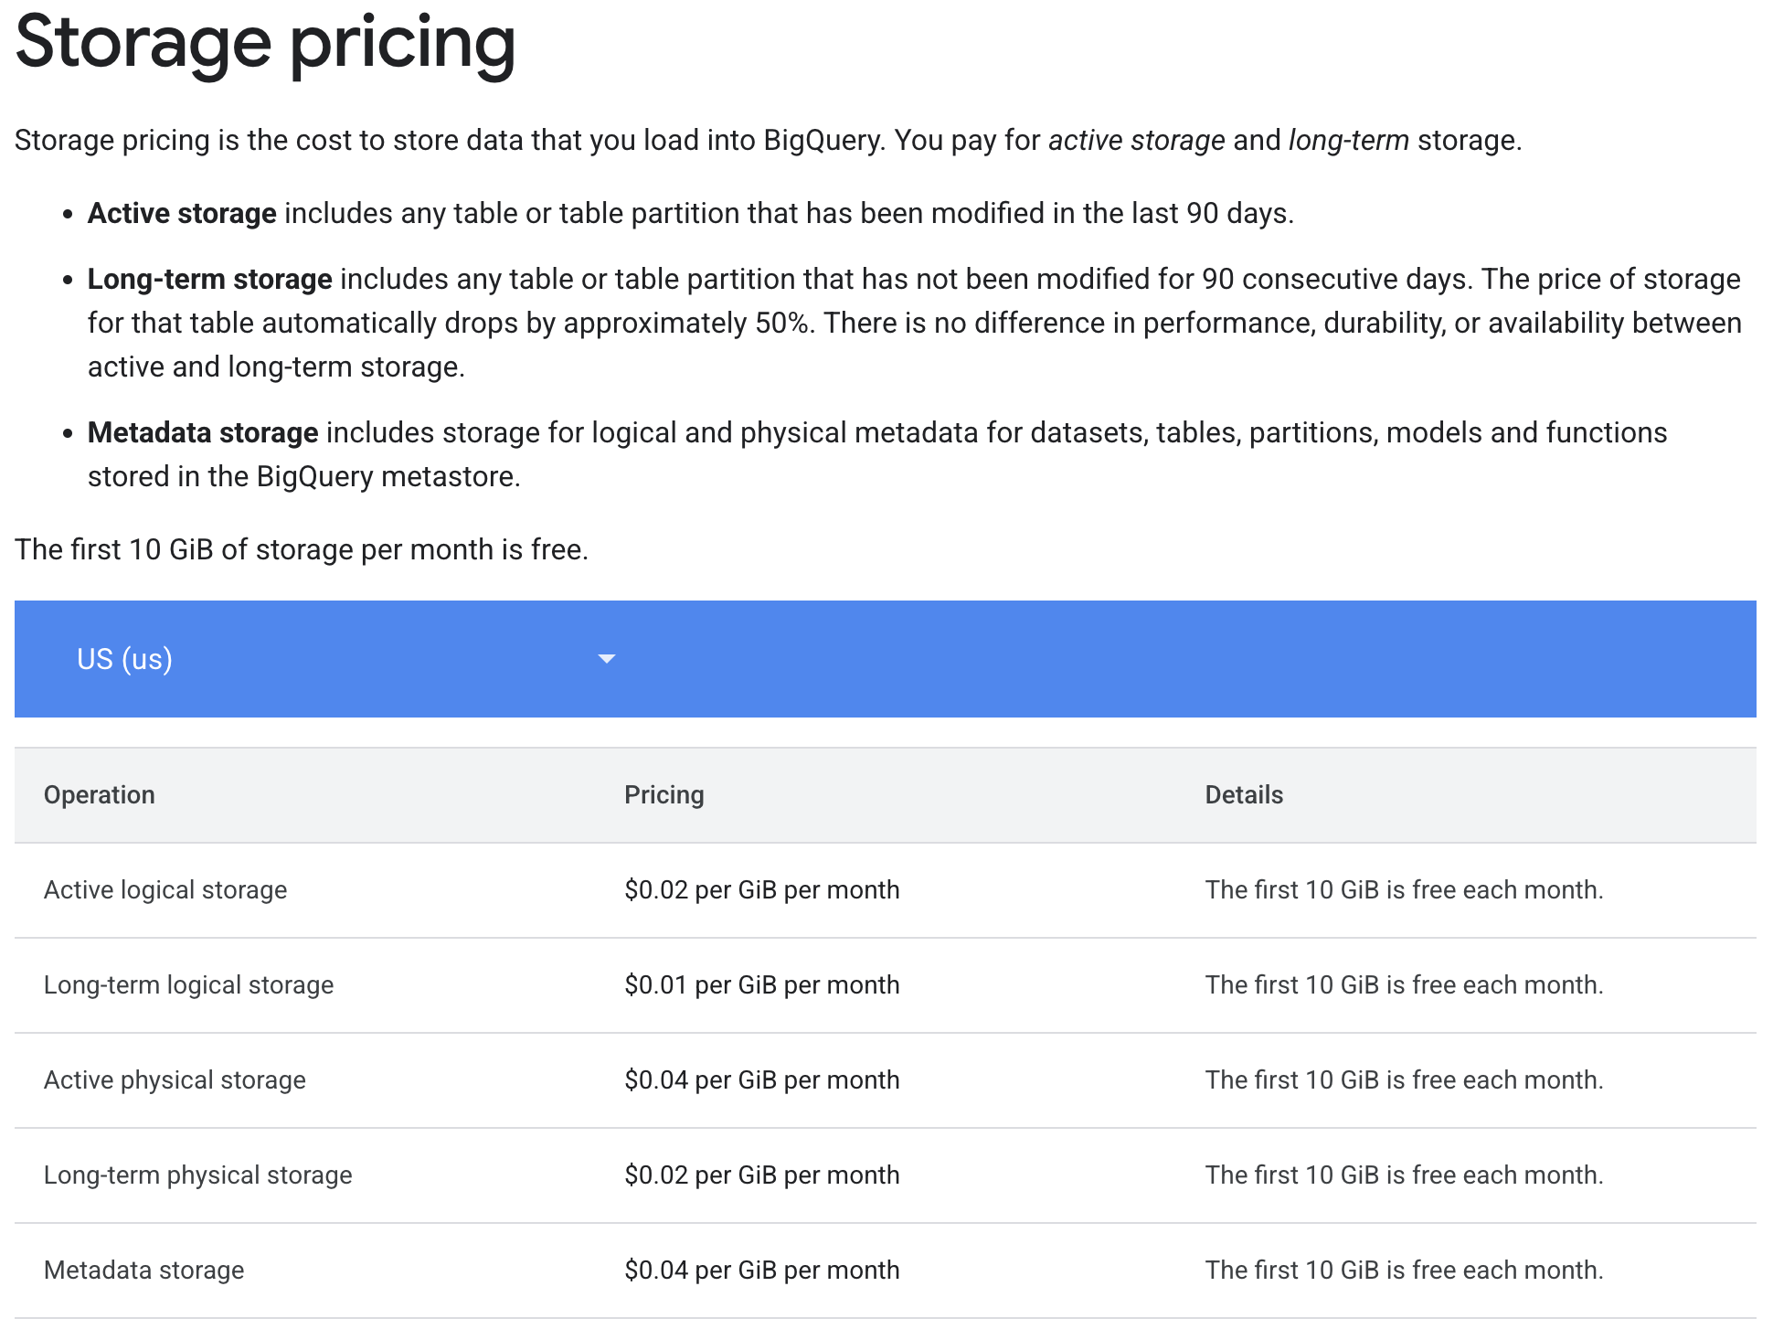Click the $0.02 price for Active logical storage
Image resolution: width=1773 pixels, height=1329 pixels.
click(761, 890)
